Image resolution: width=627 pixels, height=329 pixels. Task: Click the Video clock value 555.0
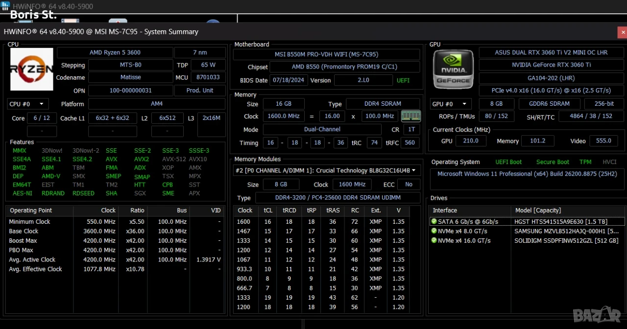(603, 141)
